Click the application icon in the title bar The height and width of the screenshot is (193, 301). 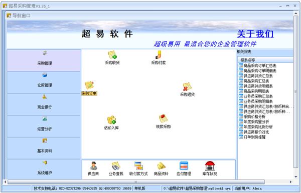point(5,6)
